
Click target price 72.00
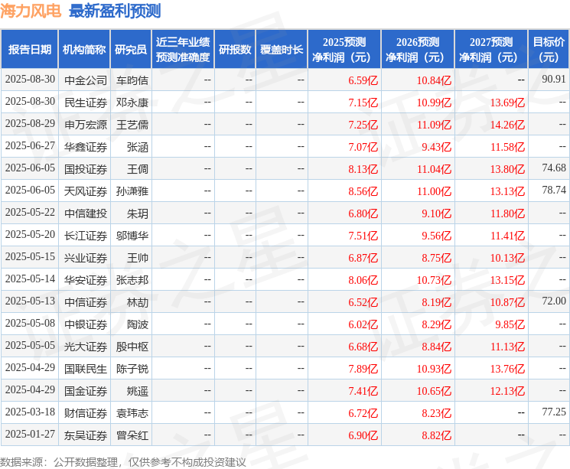554,301
